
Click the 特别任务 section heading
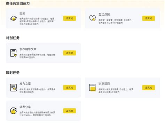click(13, 38)
